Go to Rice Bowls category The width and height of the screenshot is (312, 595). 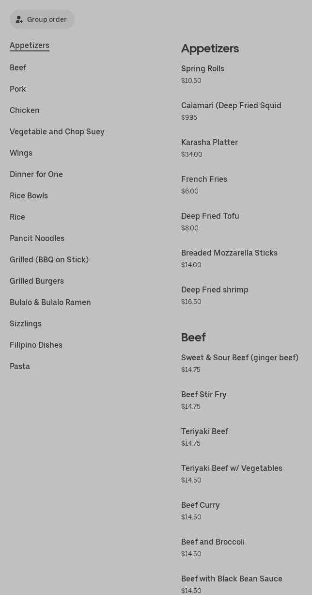(29, 196)
